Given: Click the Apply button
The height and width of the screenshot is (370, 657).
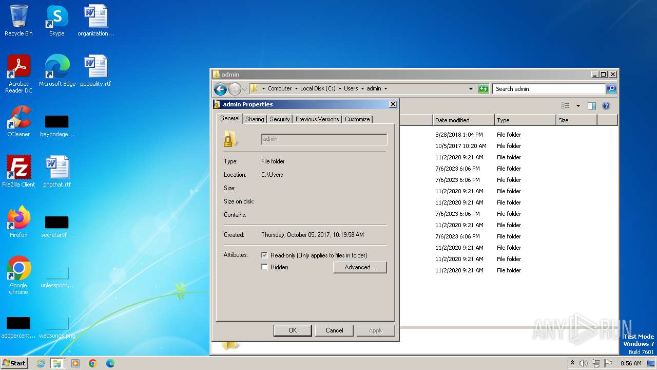Looking at the screenshot, I should [376, 330].
